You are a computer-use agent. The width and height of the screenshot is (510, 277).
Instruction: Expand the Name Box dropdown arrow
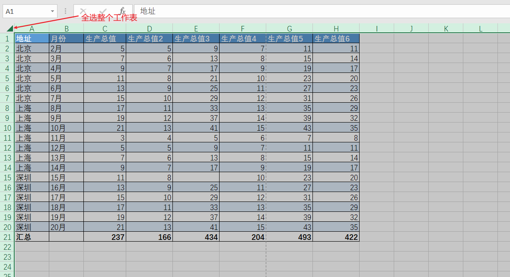point(52,11)
